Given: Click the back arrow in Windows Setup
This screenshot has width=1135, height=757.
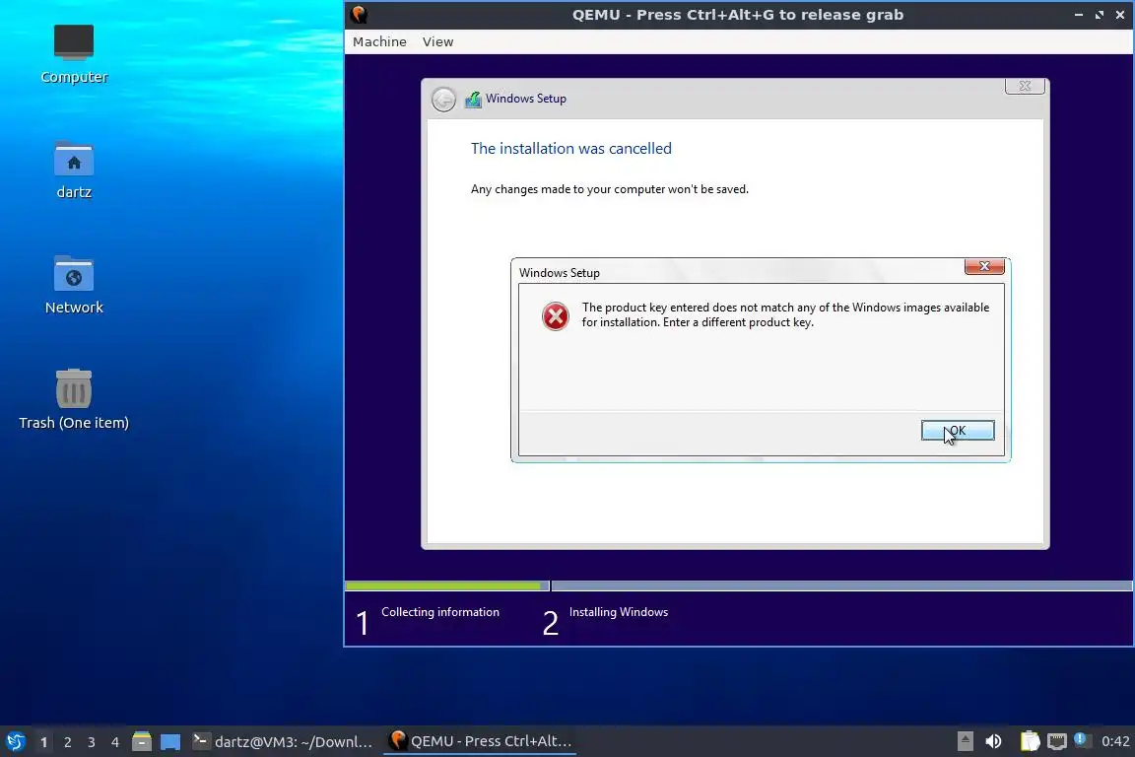Looking at the screenshot, I should point(443,100).
